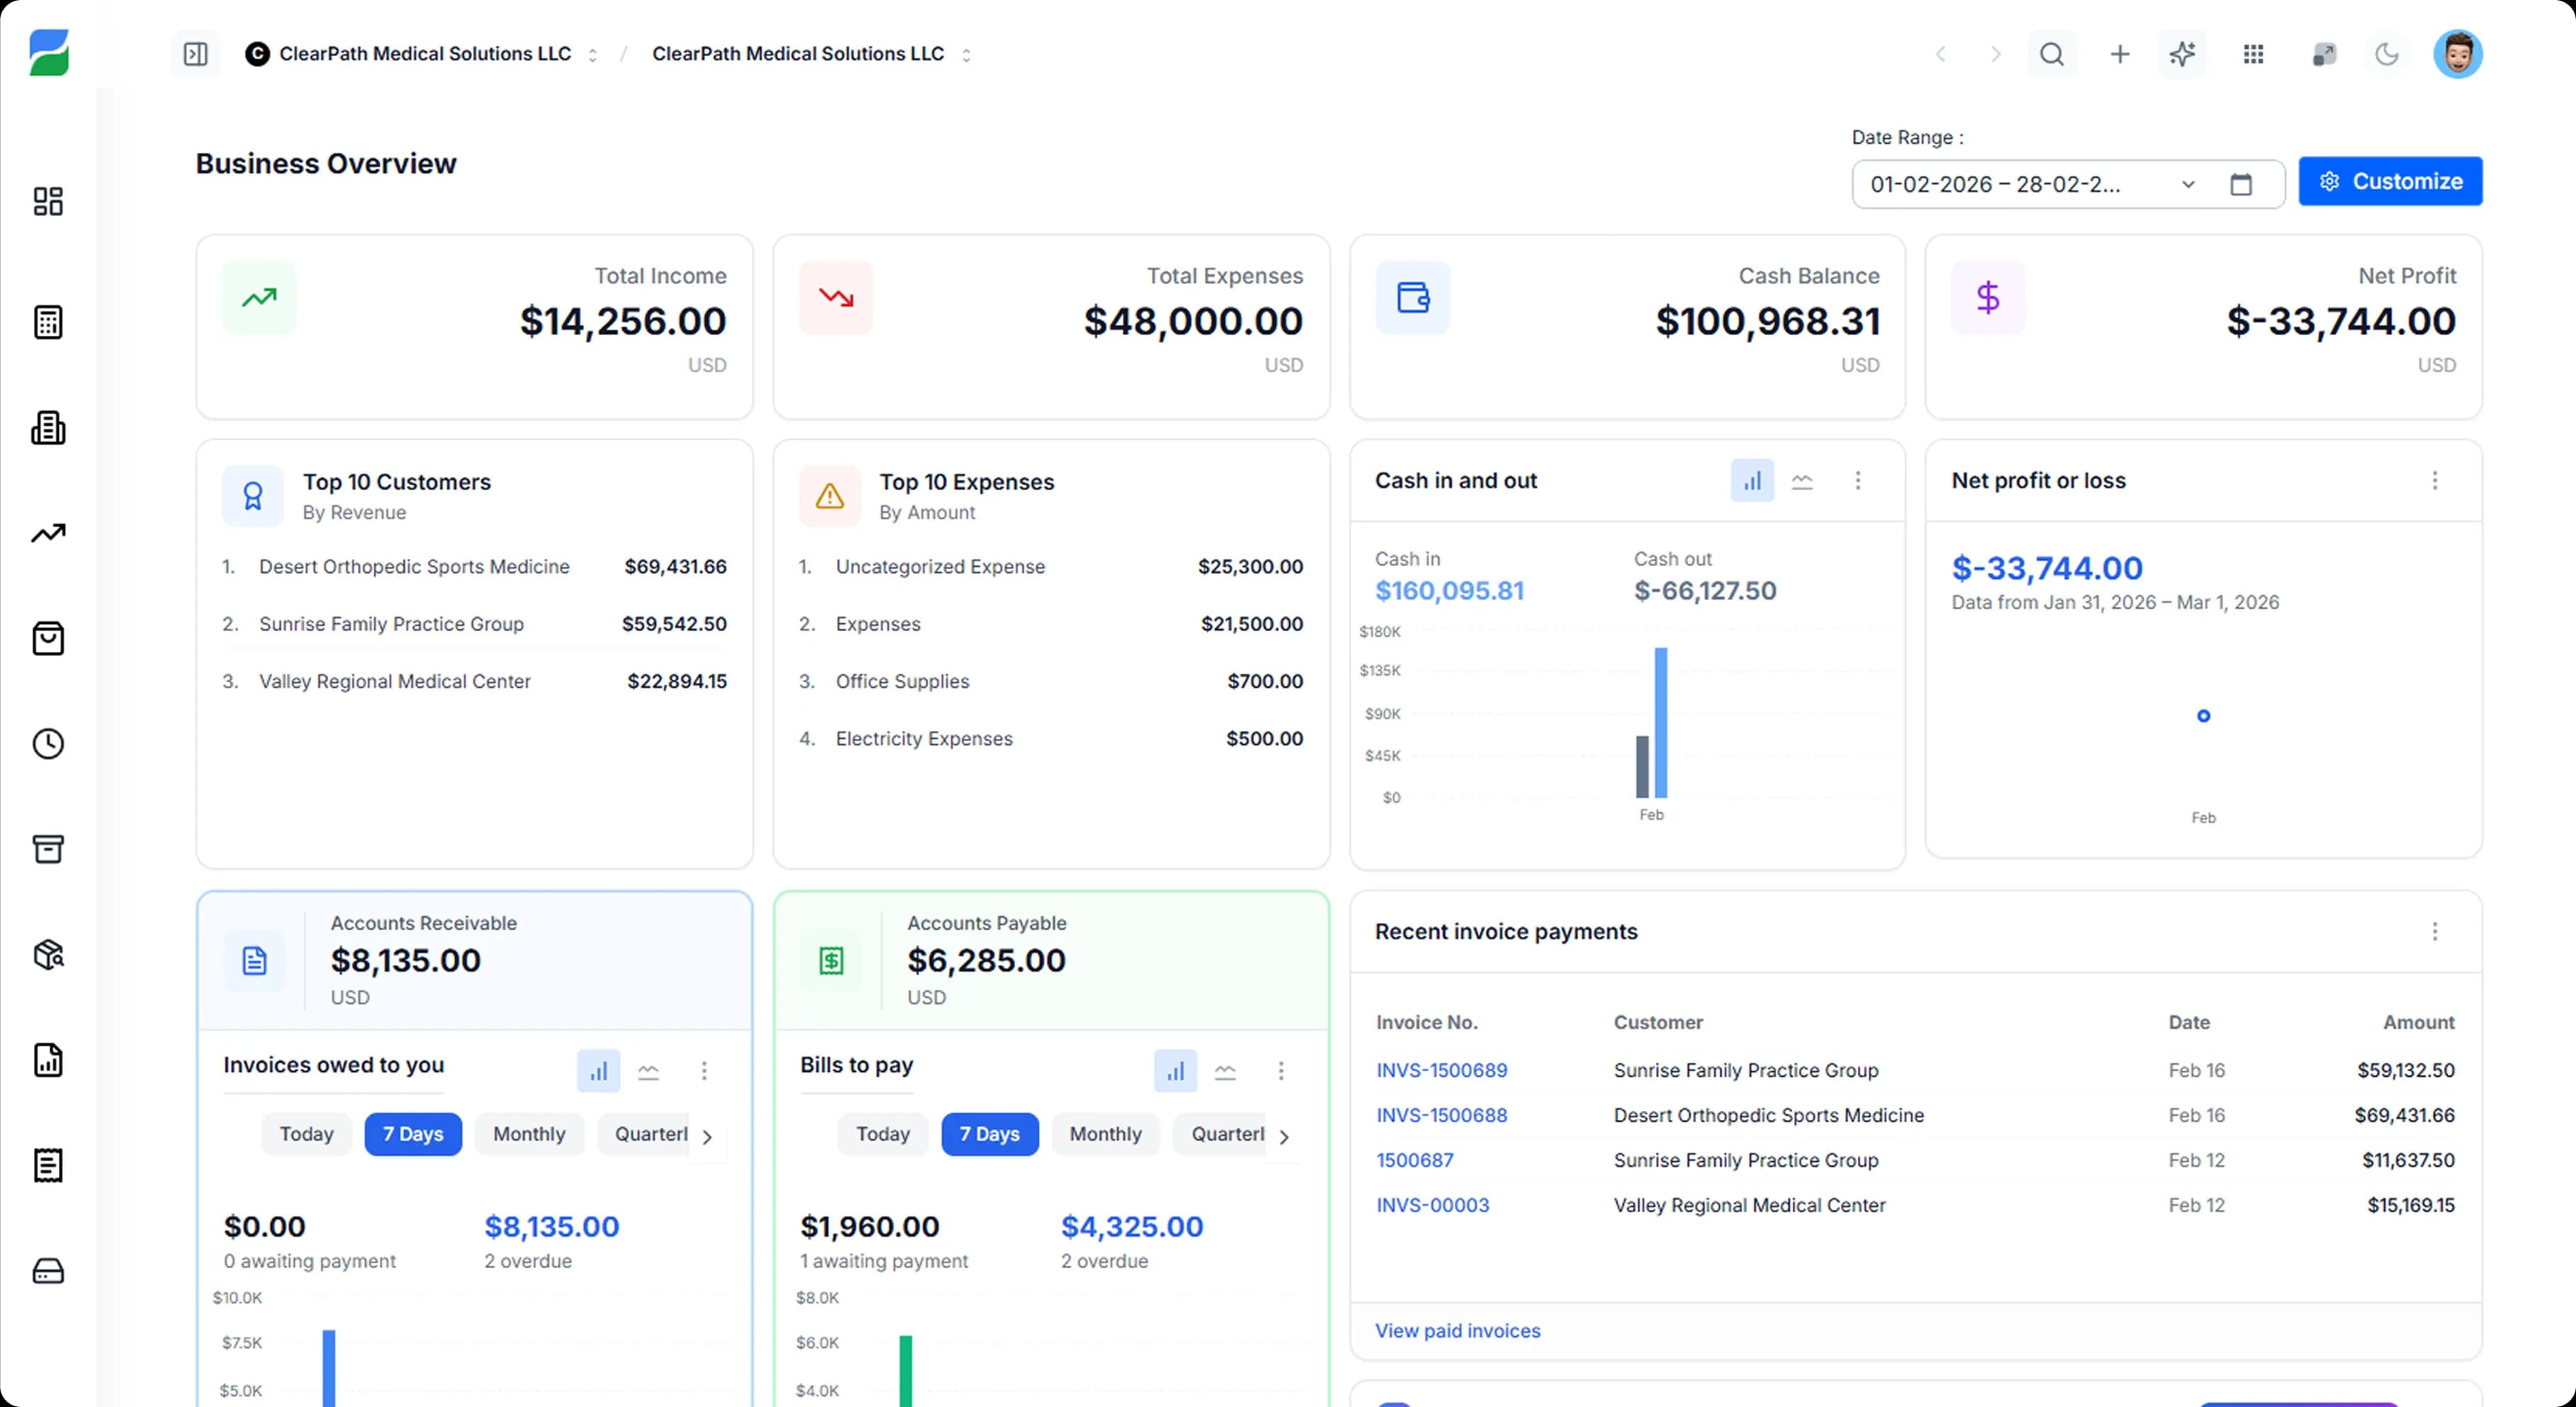Select the time tracking clock icon

[48, 743]
